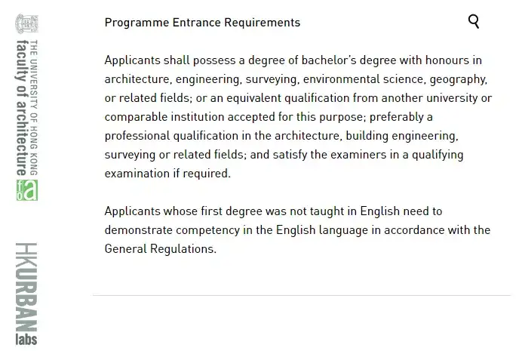The width and height of the screenshot is (522, 351).
Task: Click the 'labs' text under HKURBAN
Action: 26,339
